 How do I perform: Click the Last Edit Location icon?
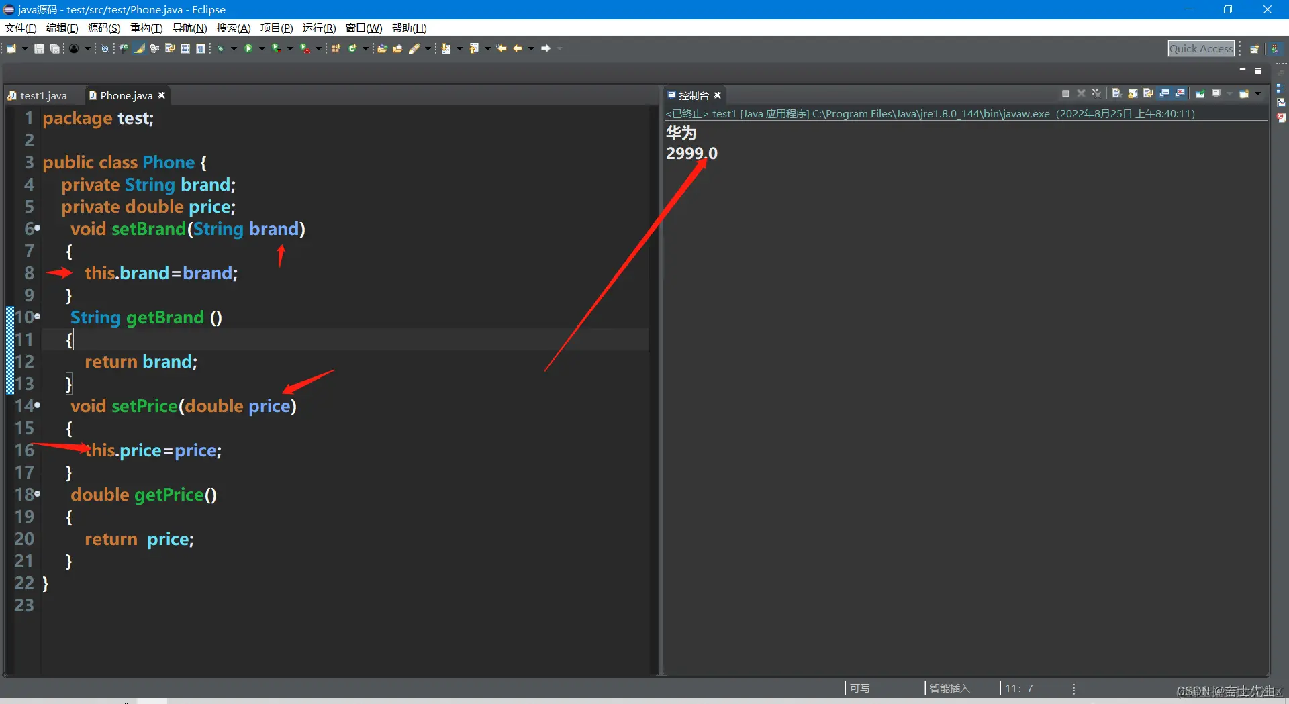pos(502,48)
